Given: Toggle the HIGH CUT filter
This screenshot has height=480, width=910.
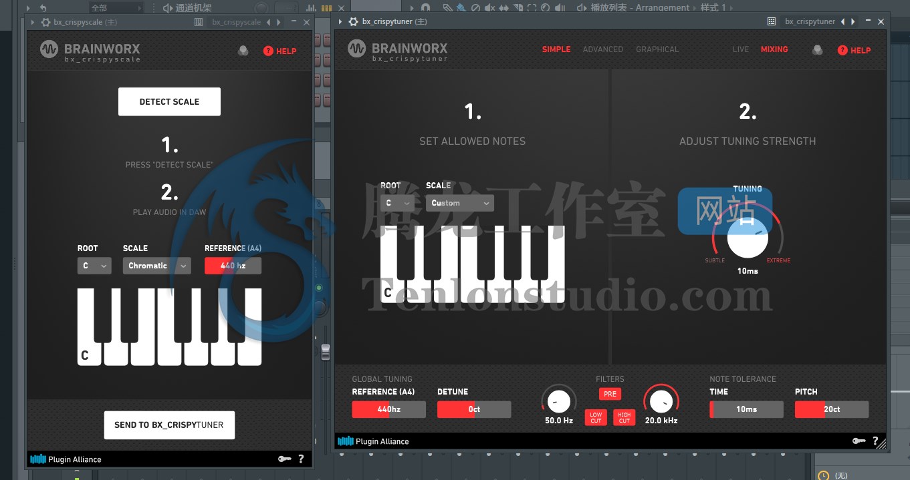Looking at the screenshot, I should (x=624, y=417).
